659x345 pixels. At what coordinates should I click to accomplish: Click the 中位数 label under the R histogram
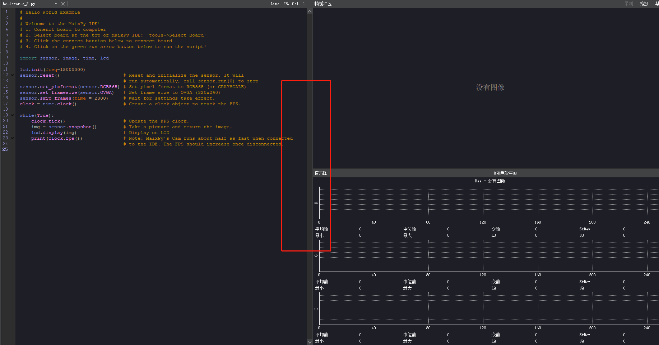[409, 229]
